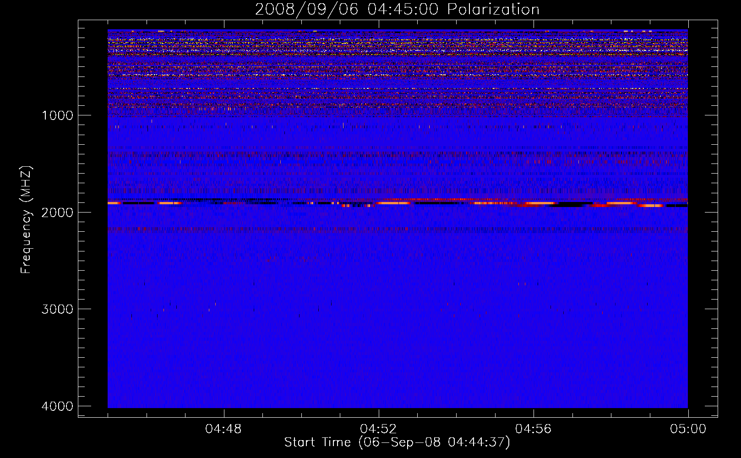The image size is (741, 458).
Task: Click the 05:00 time tick label
Action: point(688,429)
